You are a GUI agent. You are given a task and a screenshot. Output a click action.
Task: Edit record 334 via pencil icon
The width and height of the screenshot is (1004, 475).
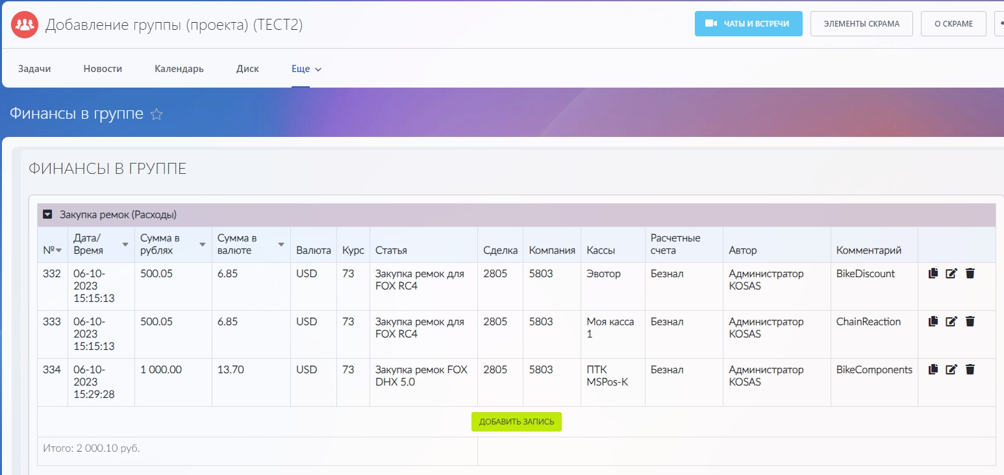(x=951, y=369)
